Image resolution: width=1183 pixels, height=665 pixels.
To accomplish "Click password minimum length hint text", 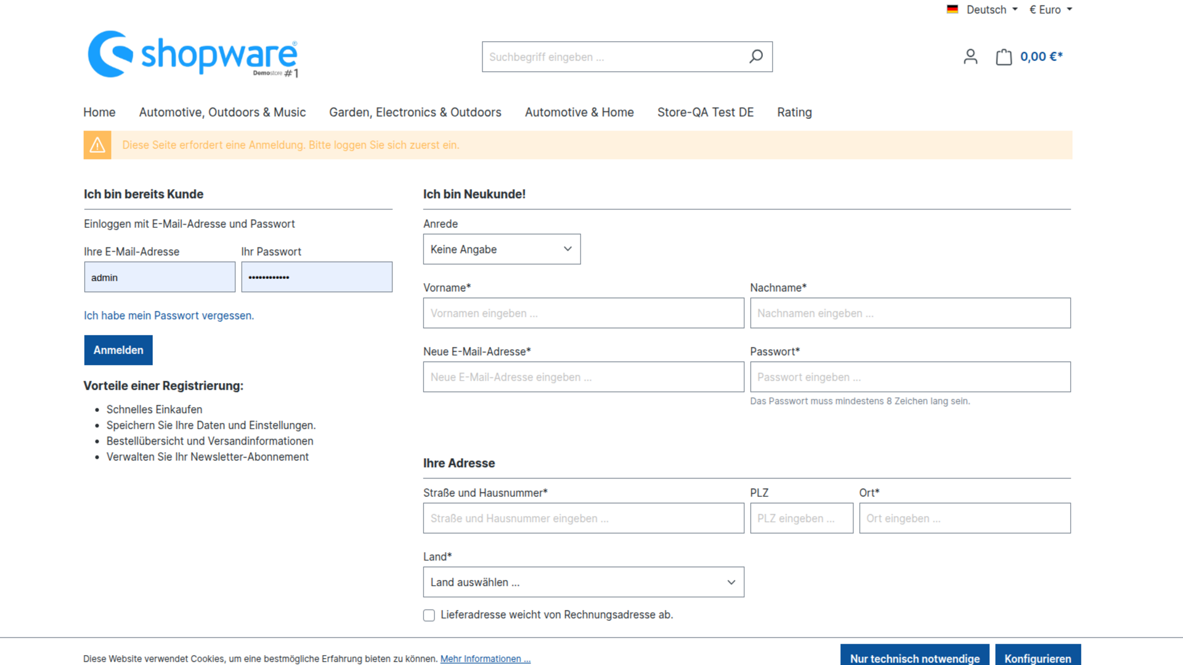I will coord(860,401).
